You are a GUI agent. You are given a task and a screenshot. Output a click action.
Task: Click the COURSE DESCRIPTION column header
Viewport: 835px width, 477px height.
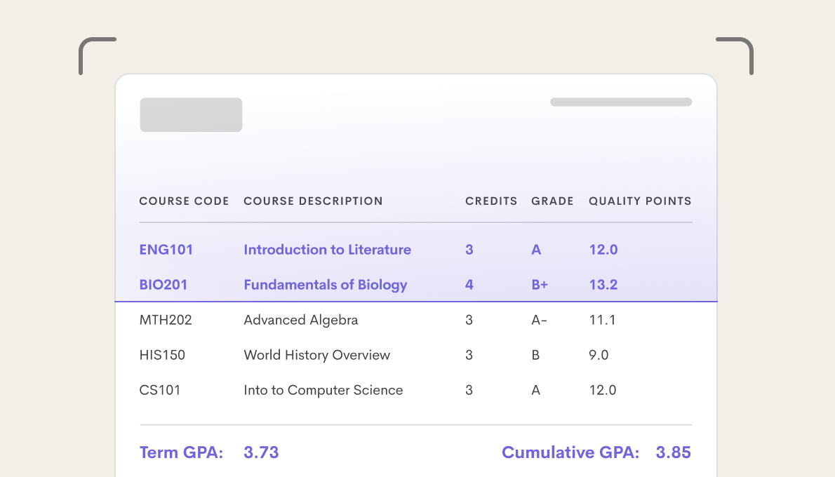[313, 201]
